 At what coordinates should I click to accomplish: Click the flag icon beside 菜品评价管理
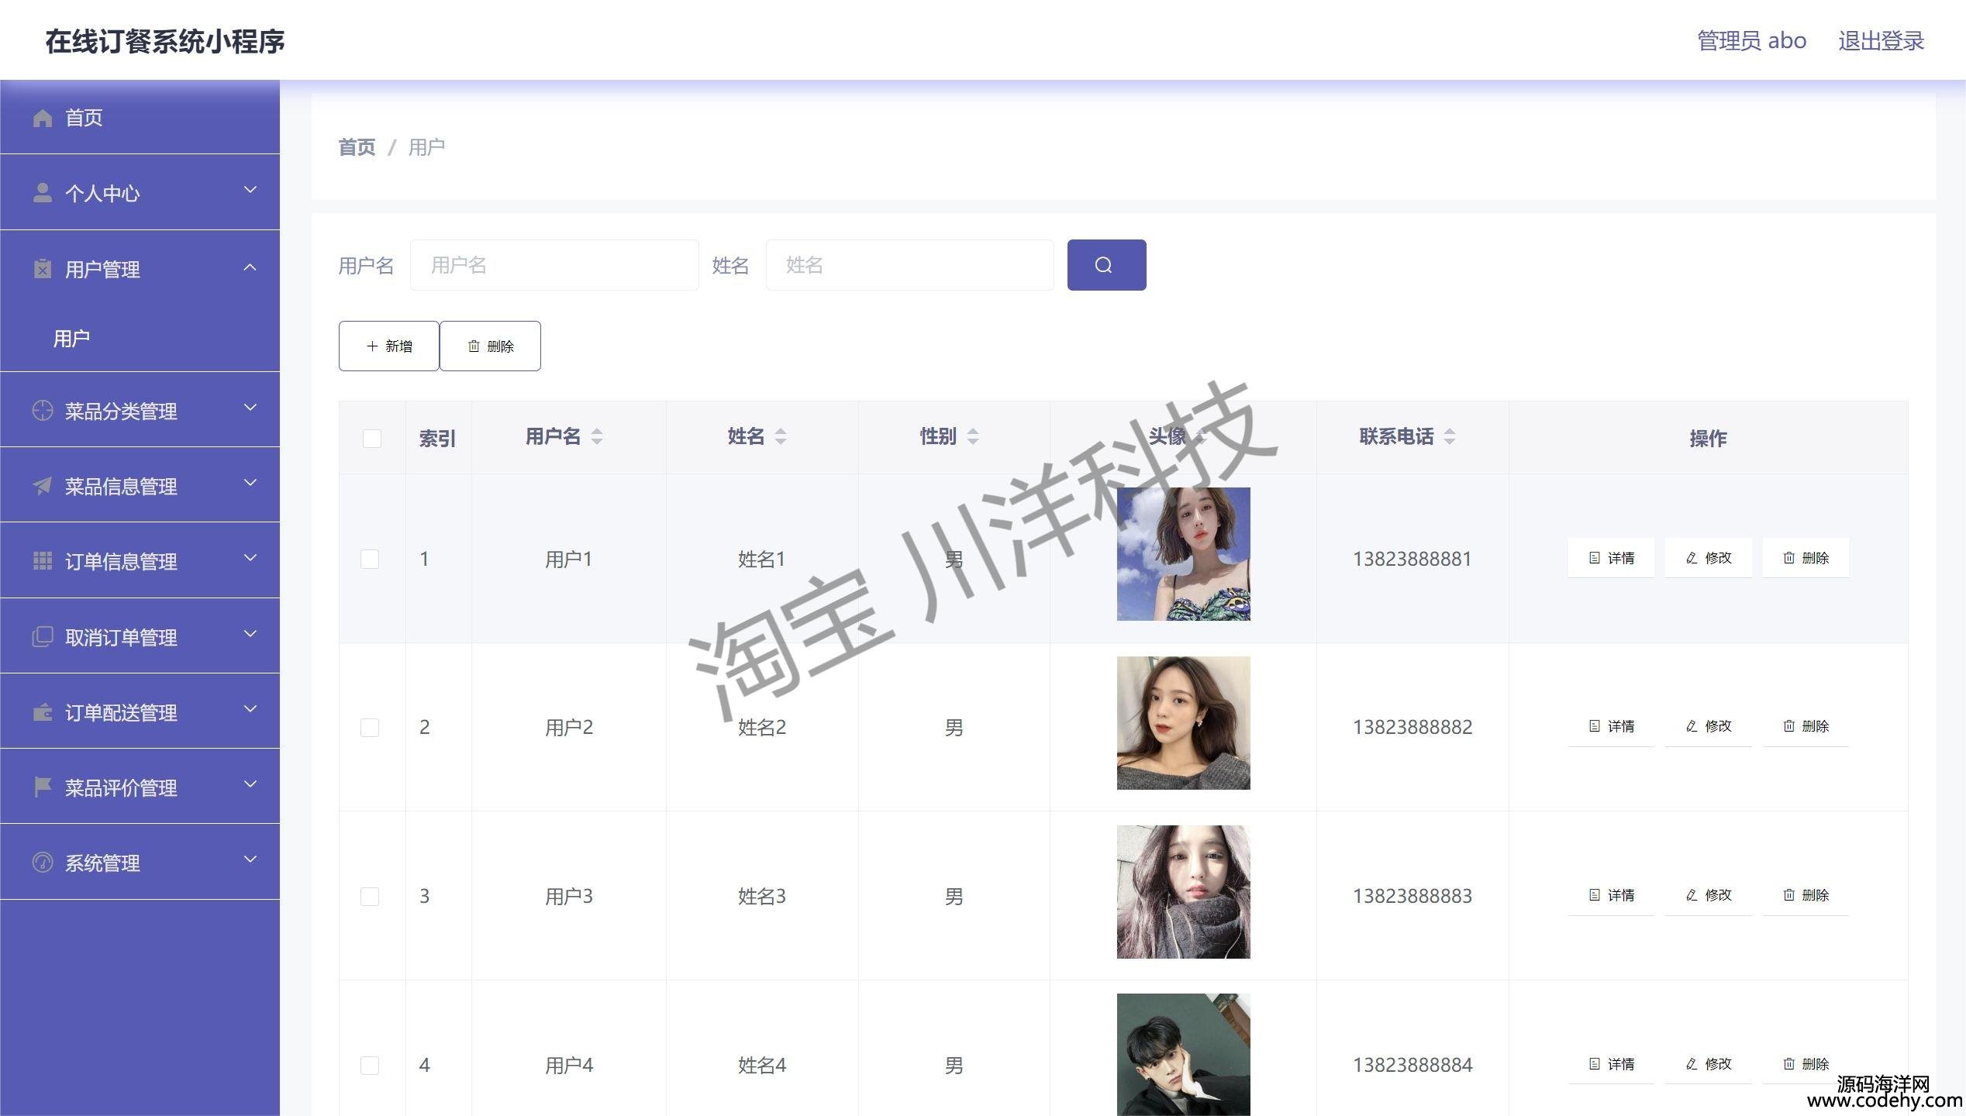pyautogui.click(x=43, y=787)
